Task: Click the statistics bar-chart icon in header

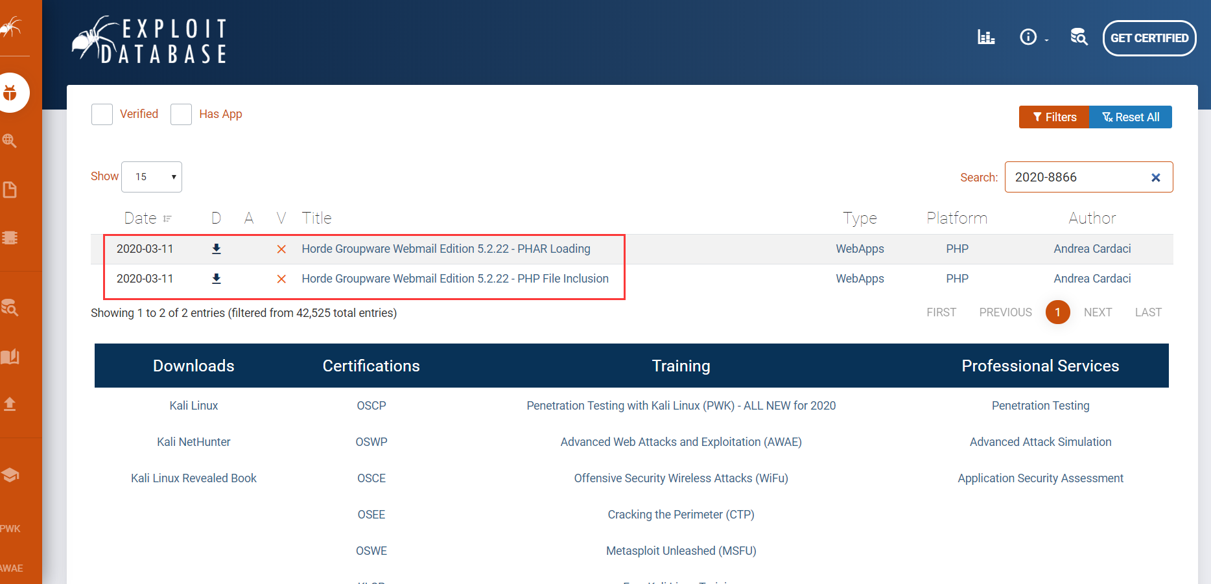Action: pos(986,37)
